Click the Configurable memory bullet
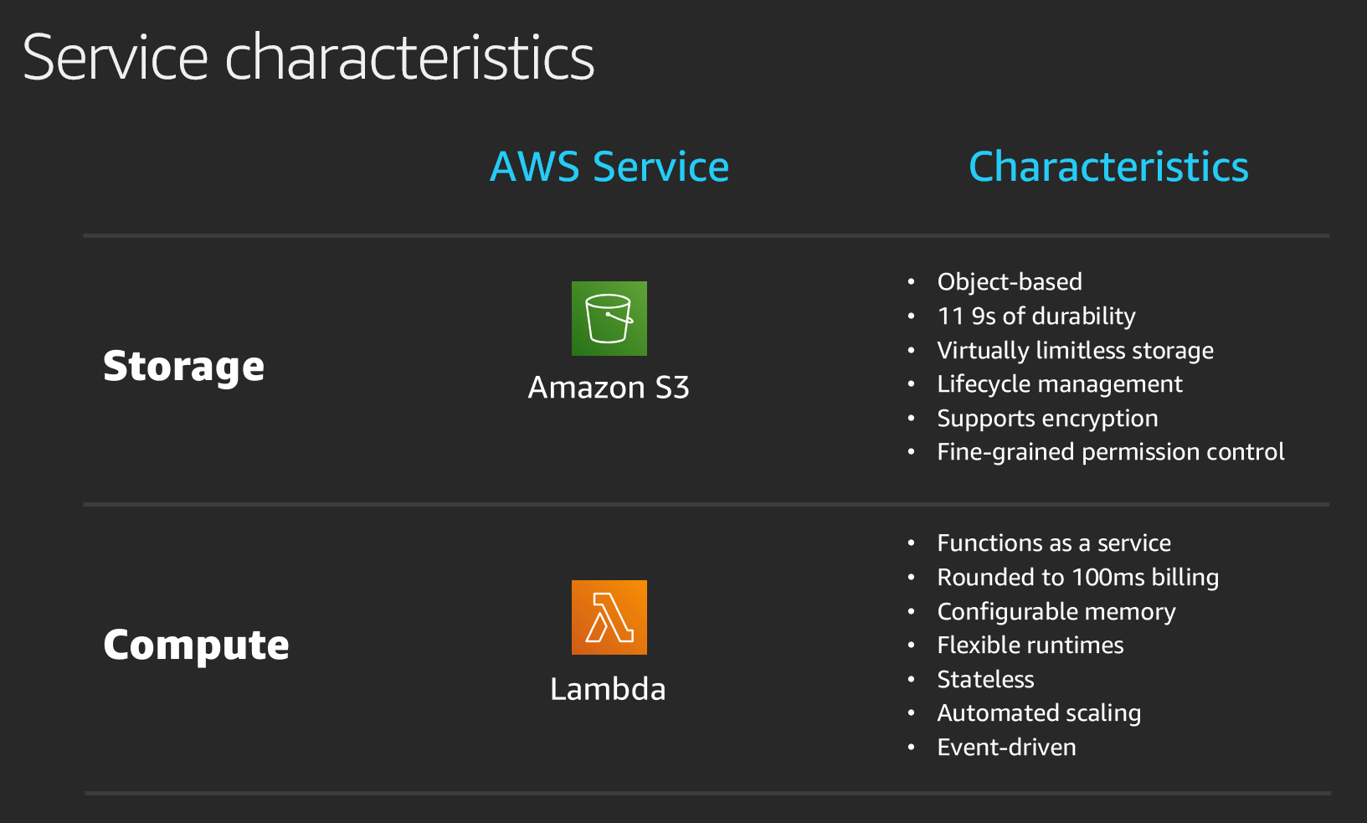The height and width of the screenshot is (823, 1367). click(1056, 611)
